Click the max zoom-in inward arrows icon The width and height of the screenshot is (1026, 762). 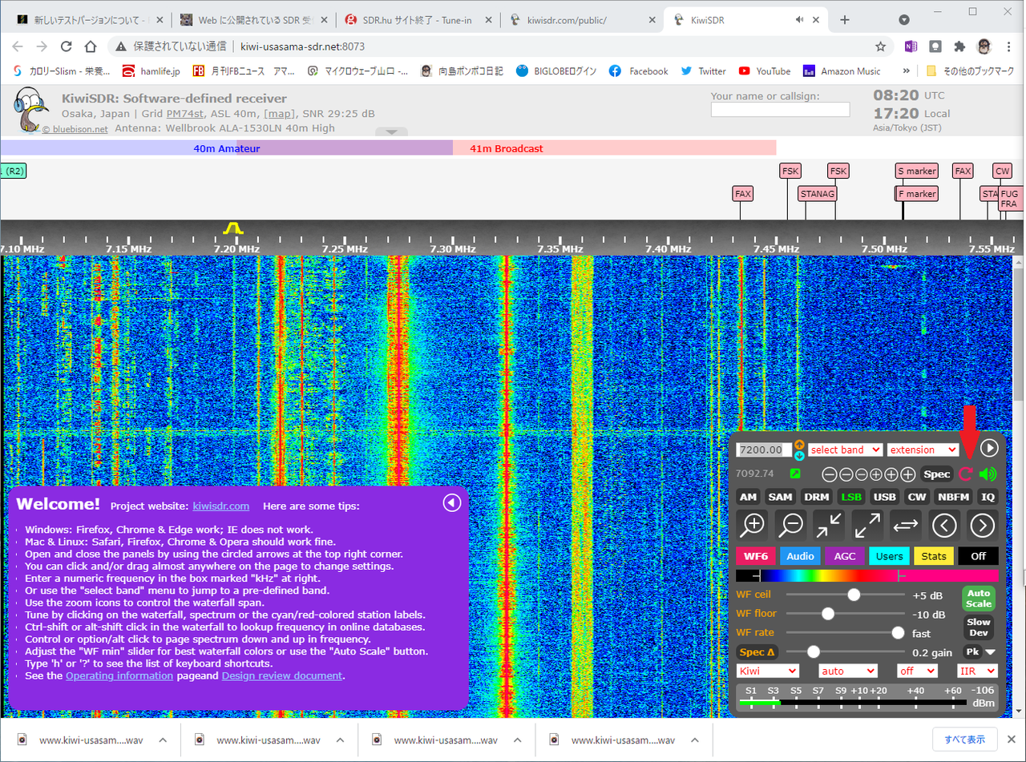[x=828, y=525]
